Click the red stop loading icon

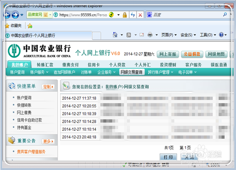140,15
